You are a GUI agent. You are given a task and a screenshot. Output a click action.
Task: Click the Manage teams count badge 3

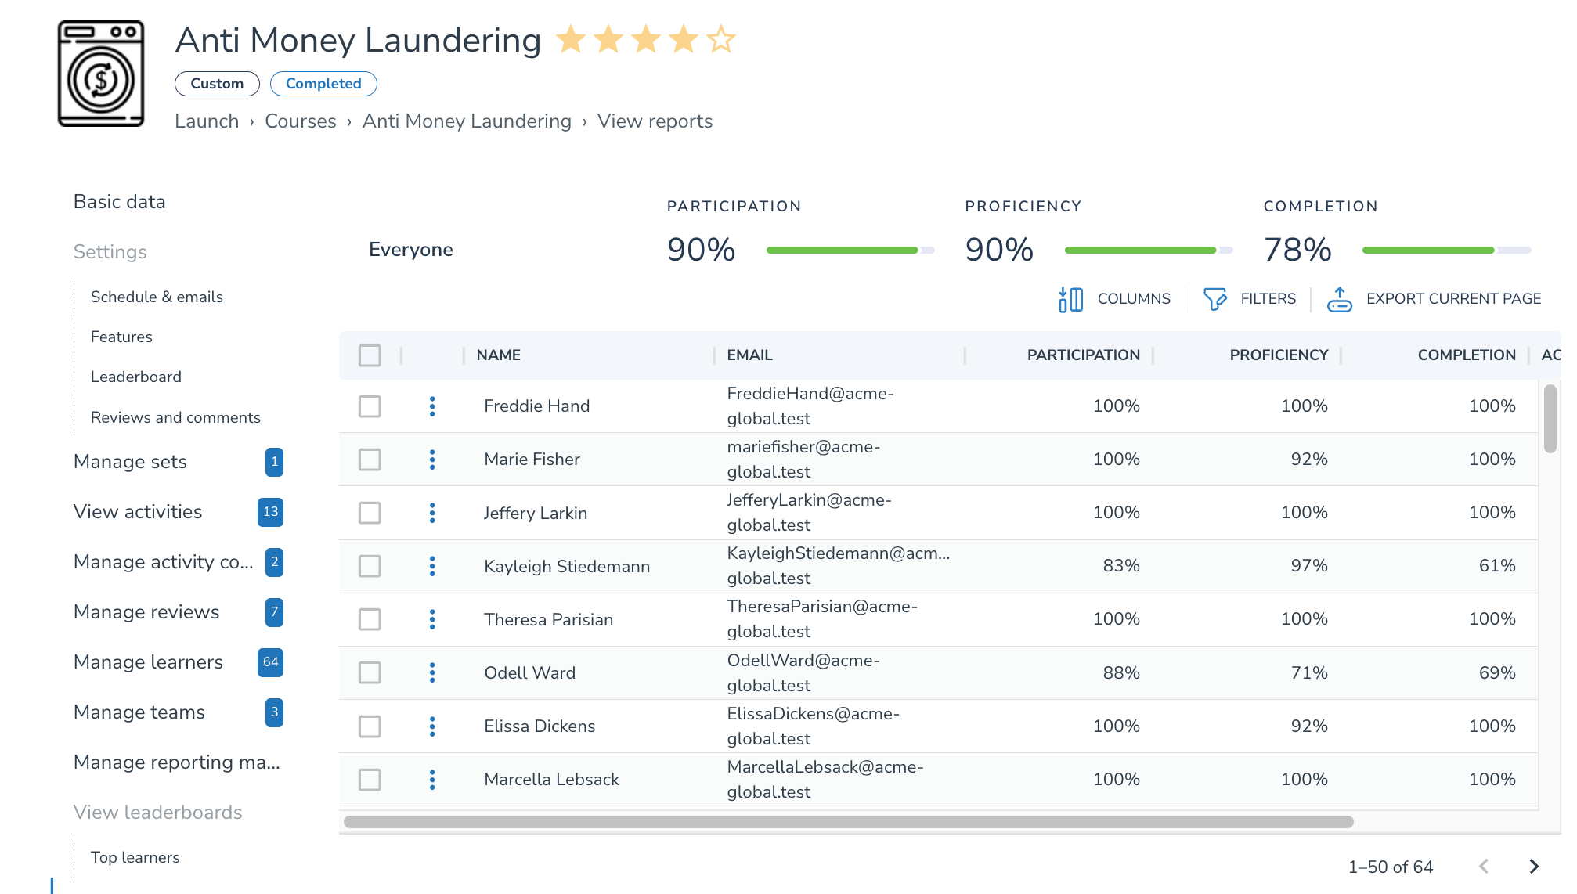click(x=274, y=712)
